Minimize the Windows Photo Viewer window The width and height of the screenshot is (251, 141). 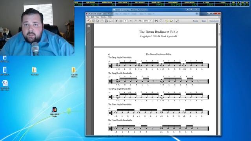pyautogui.click(x=187, y=9)
